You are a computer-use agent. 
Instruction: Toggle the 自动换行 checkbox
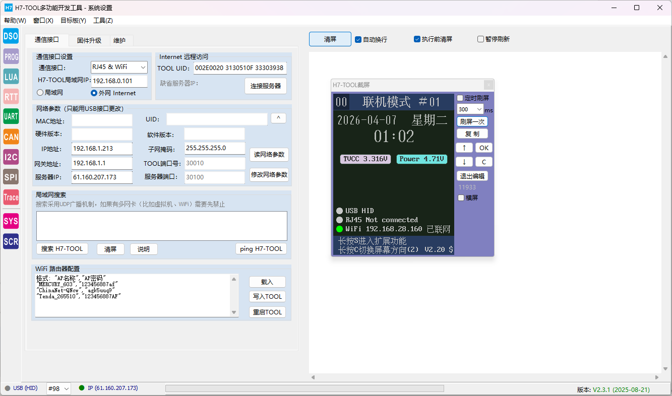358,39
